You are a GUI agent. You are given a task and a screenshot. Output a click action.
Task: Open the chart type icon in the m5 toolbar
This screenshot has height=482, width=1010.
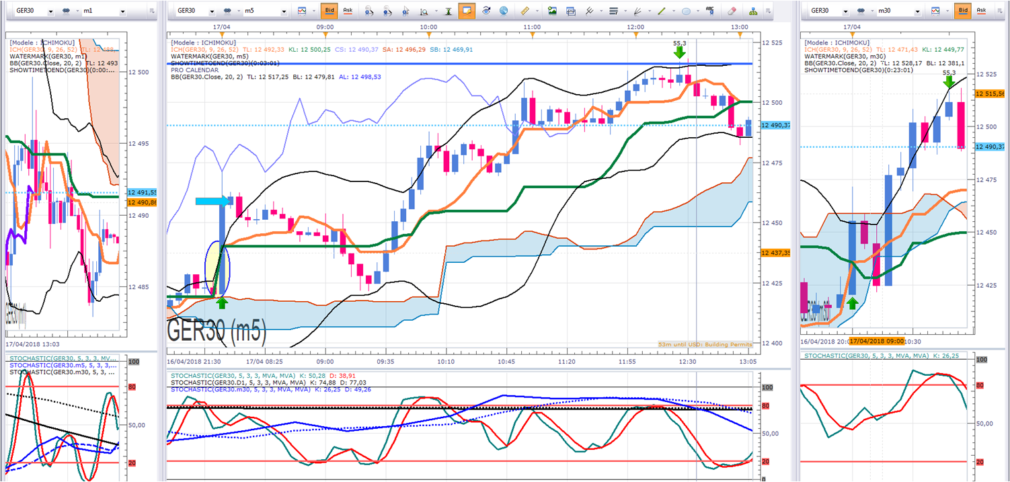[x=302, y=11]
